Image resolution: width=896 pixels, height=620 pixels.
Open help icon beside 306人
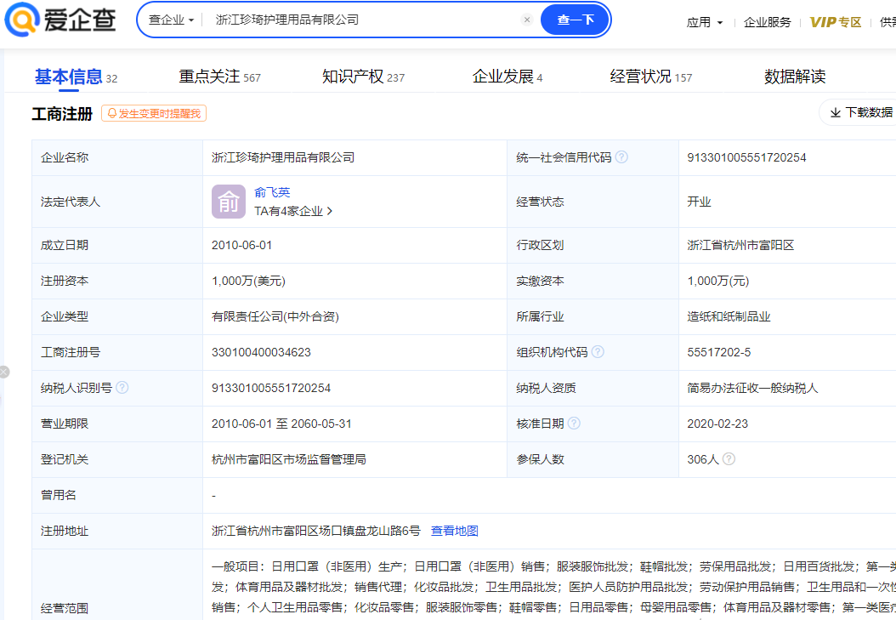[729, 459]
